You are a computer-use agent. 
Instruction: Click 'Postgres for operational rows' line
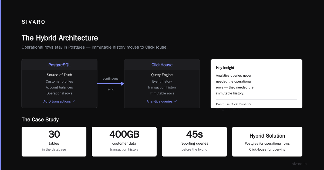pos(267,144)
